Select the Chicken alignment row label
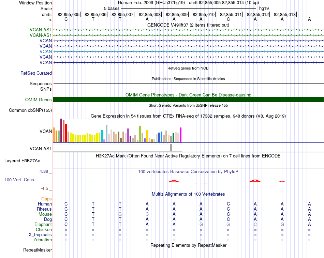 coord(44,229)
